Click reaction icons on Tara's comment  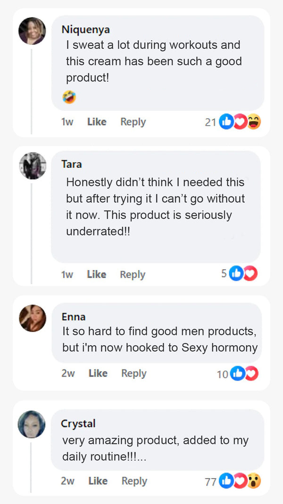point(243,273)
